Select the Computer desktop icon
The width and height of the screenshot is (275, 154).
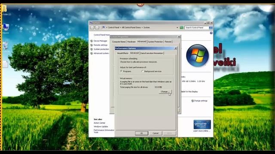click(6, 29)
